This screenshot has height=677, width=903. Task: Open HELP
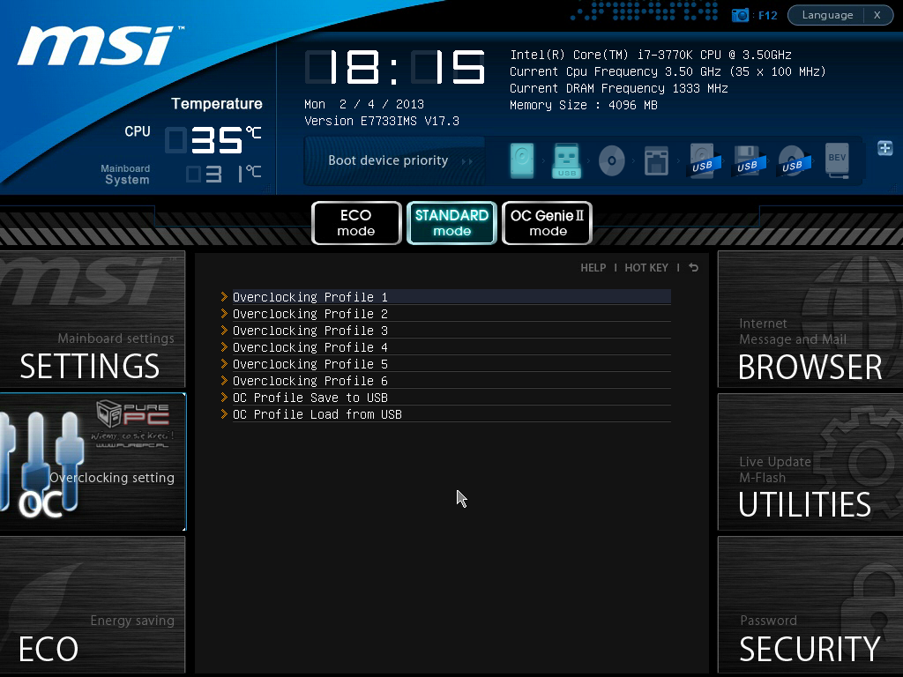593,268
